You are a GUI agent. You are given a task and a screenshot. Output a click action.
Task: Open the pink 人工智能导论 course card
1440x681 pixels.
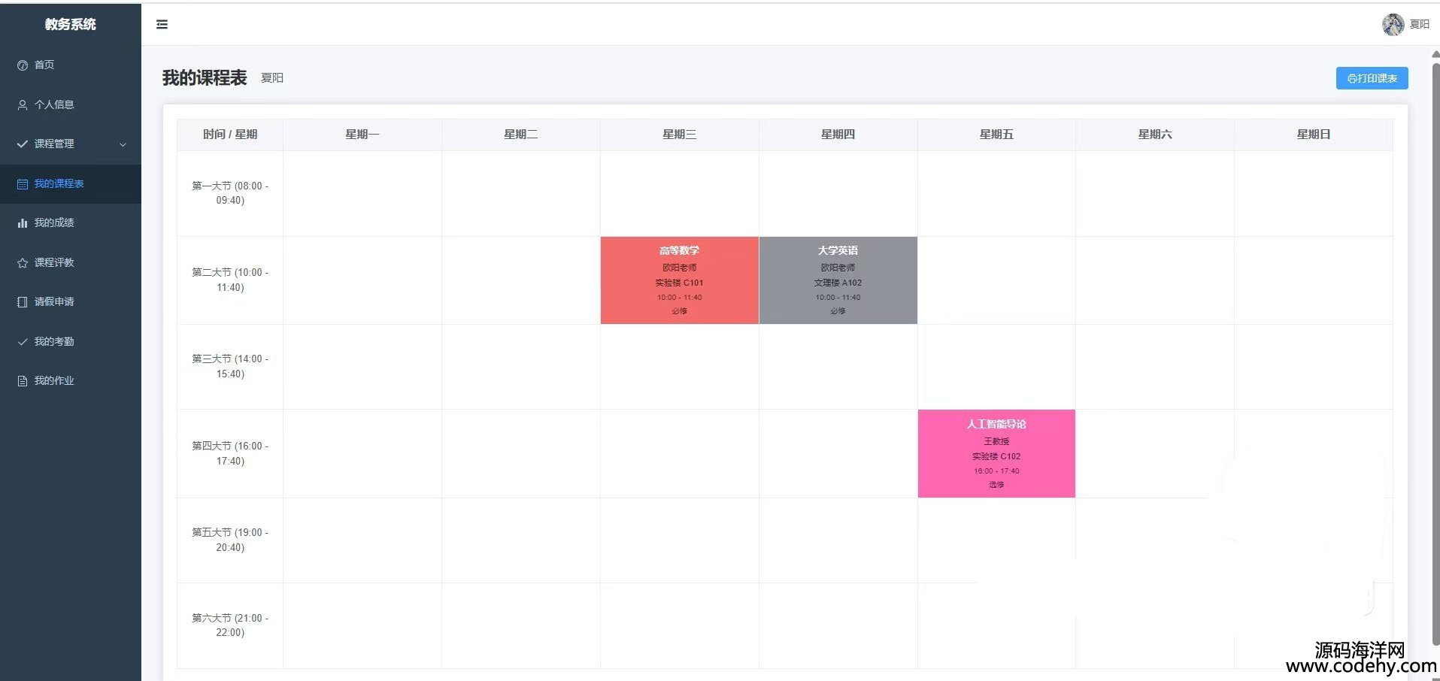[996, 453]
